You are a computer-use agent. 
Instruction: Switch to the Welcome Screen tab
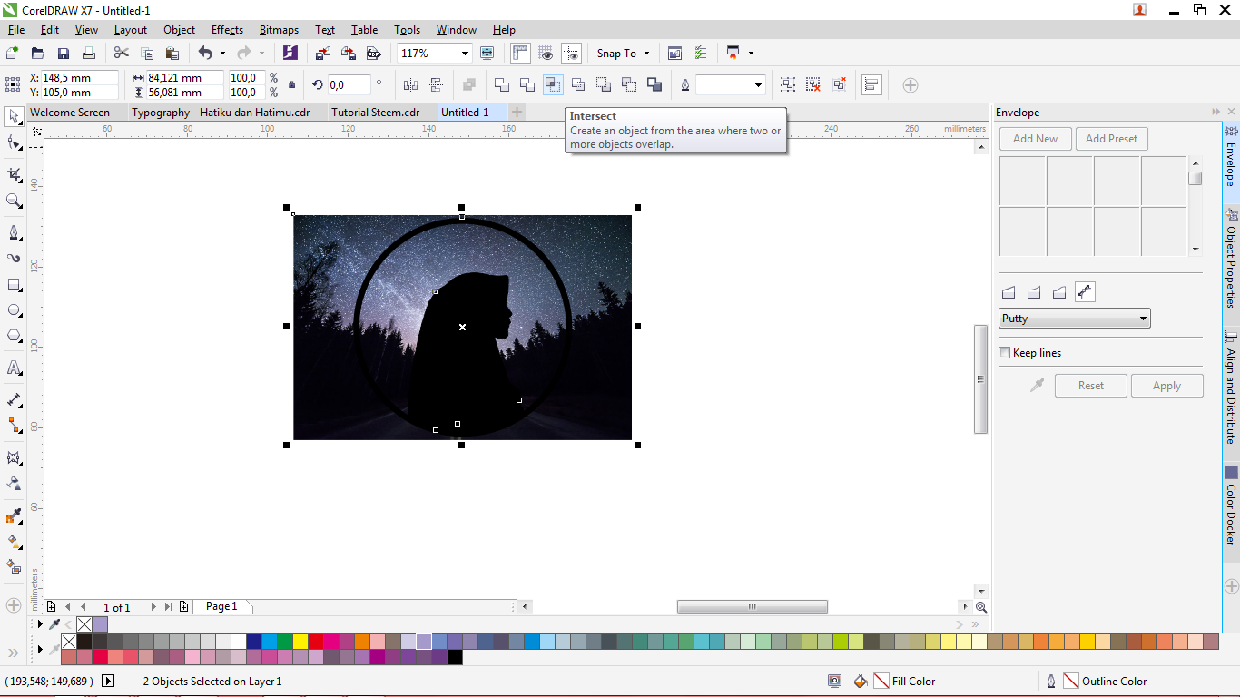[70, 113]
